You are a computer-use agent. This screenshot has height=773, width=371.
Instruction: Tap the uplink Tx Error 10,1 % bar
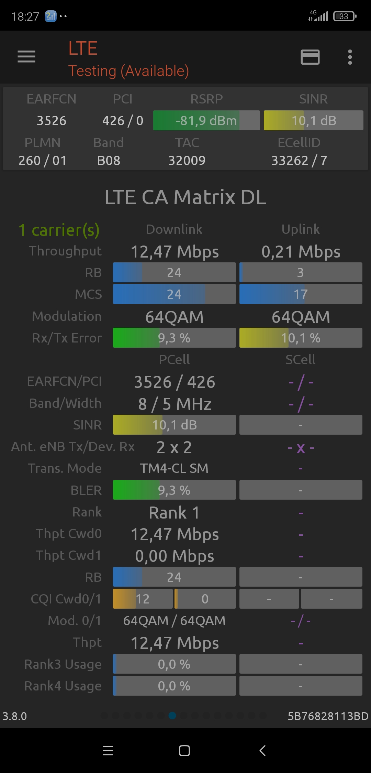click(301, 338)
